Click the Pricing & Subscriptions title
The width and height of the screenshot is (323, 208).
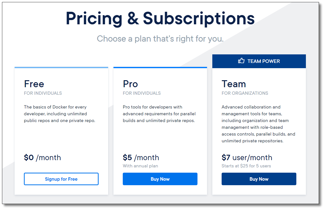coord(160,19)
